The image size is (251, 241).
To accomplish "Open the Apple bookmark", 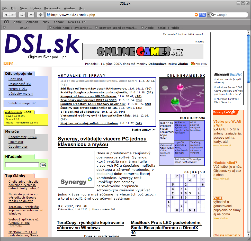I will tap(17, 22).
